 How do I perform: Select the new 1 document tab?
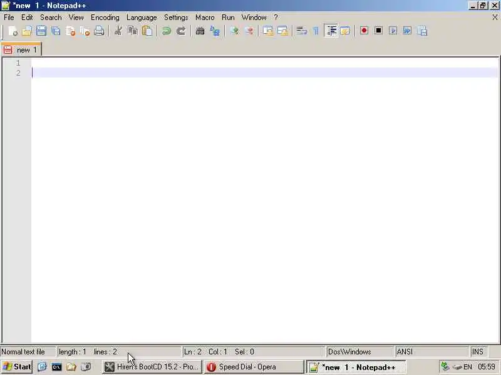coord(21,50)
